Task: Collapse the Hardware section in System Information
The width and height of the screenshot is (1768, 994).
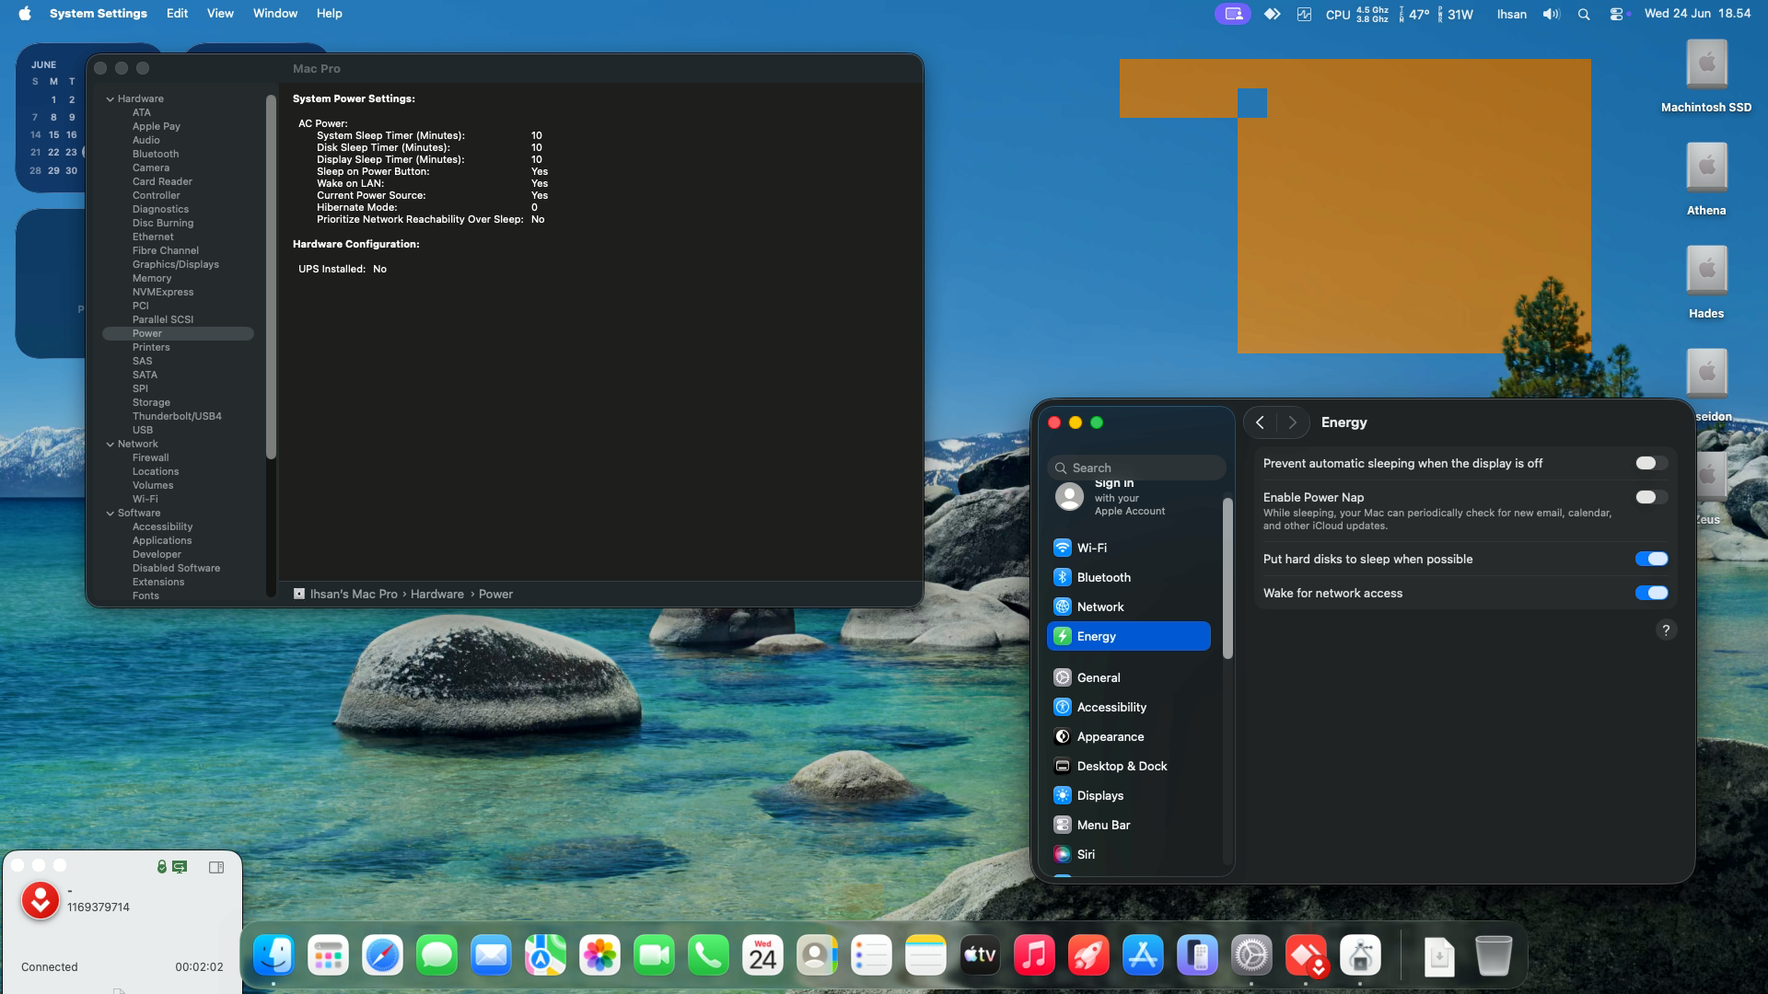Action: (x=110, y=98)
